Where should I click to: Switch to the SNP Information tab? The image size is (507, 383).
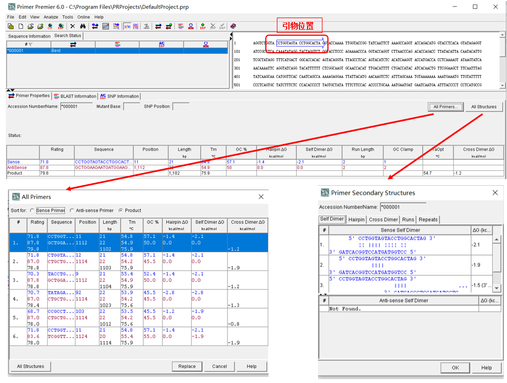120,96
